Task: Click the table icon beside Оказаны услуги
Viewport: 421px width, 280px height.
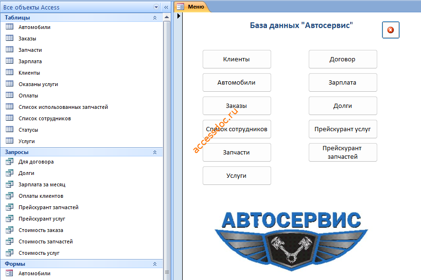Action: (x=10, y=84)
